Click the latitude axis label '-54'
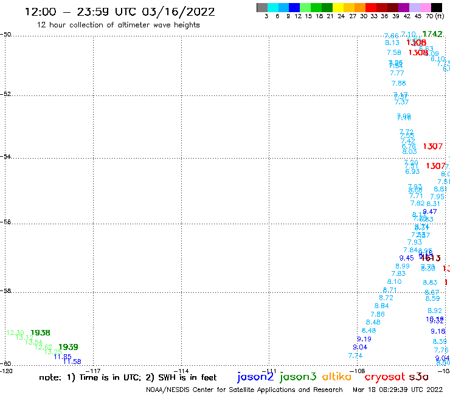Image resolution: width=450 pixels, height=395 pixels. (5, 157)
